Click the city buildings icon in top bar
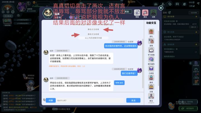Image resolution: width=201 pixels, height=113 pixels. click(156, 4)
